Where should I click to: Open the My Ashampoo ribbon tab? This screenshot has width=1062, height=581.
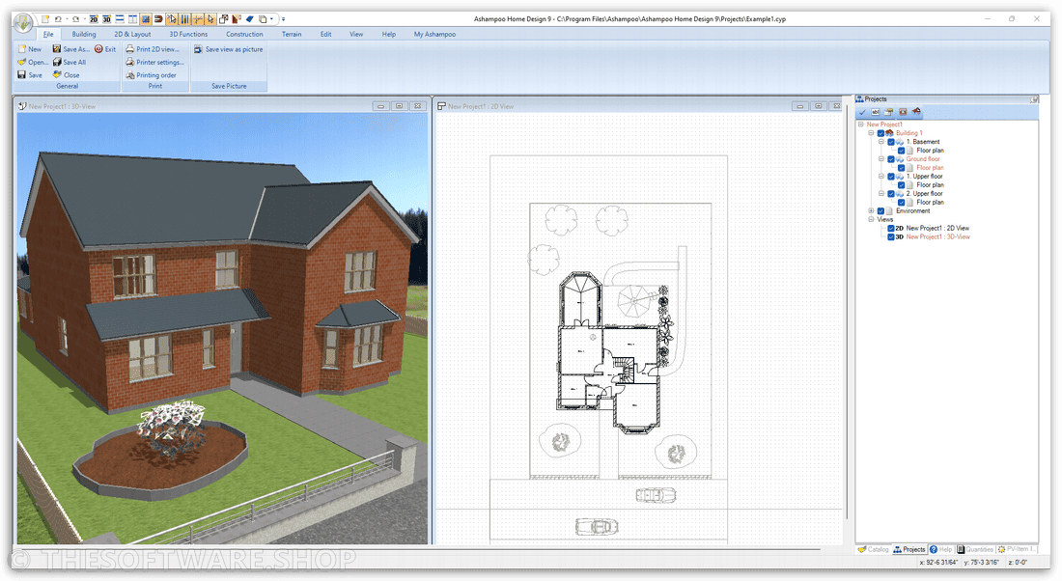[x=434, y=34]
